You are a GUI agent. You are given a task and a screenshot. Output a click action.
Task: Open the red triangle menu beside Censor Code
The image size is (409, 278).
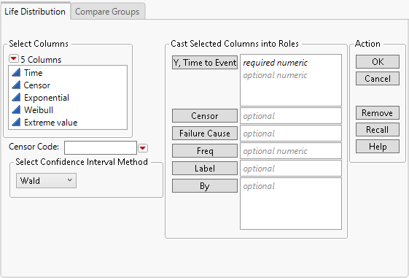[x=143, y=148]
